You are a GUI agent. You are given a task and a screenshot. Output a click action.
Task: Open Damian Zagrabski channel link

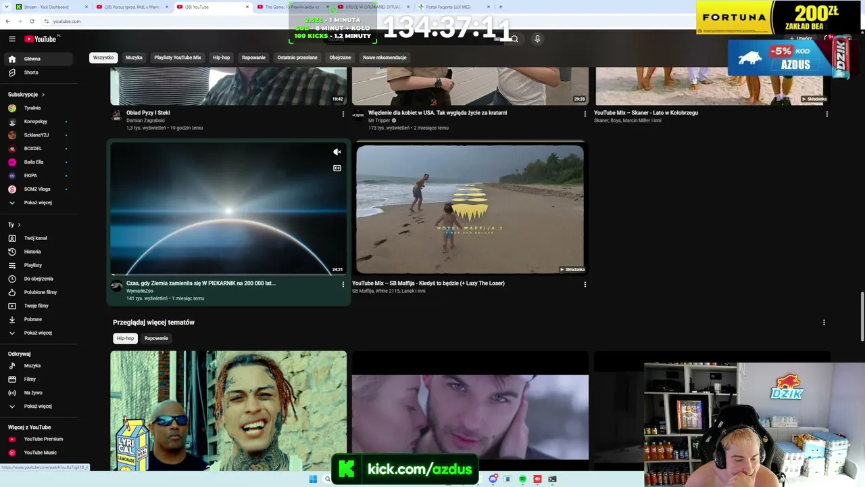point(145,121)
